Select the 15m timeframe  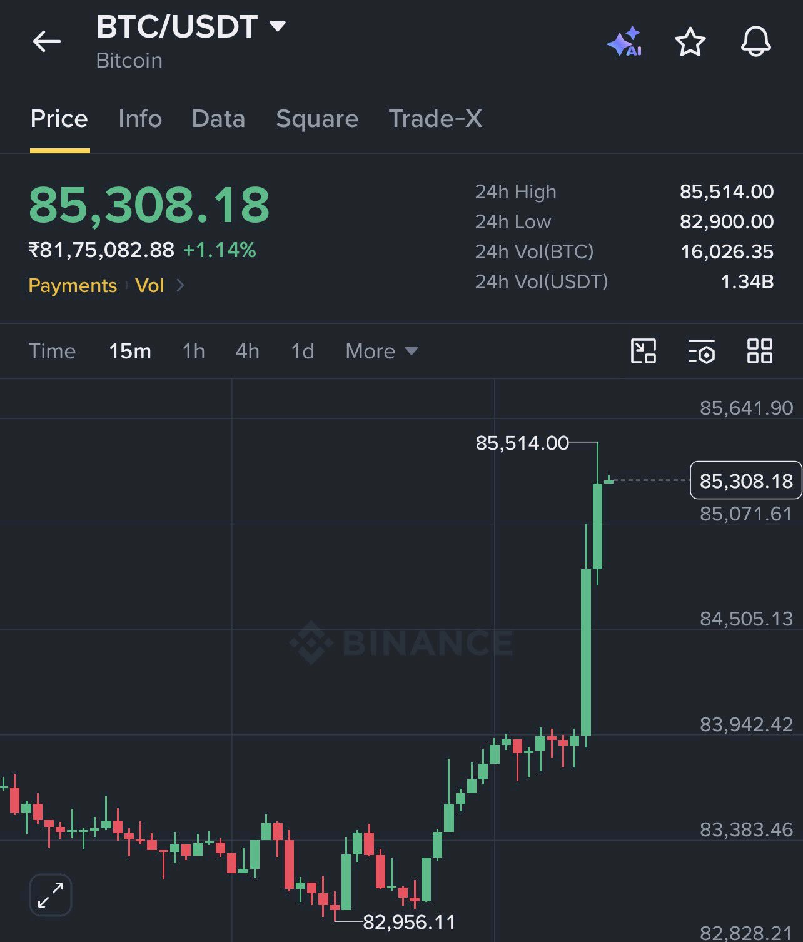coord(130,351)
